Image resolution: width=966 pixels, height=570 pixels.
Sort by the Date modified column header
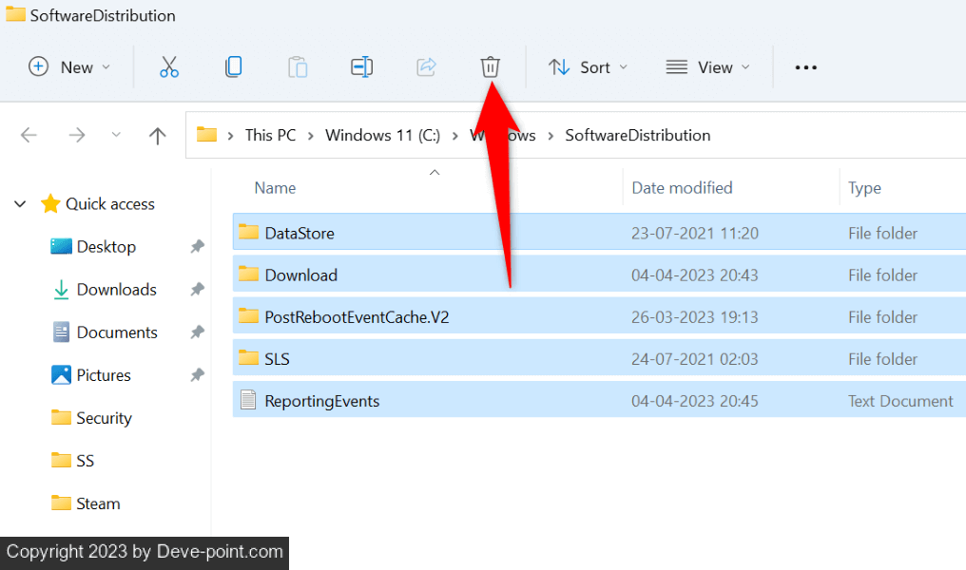[x=682, y=188]
